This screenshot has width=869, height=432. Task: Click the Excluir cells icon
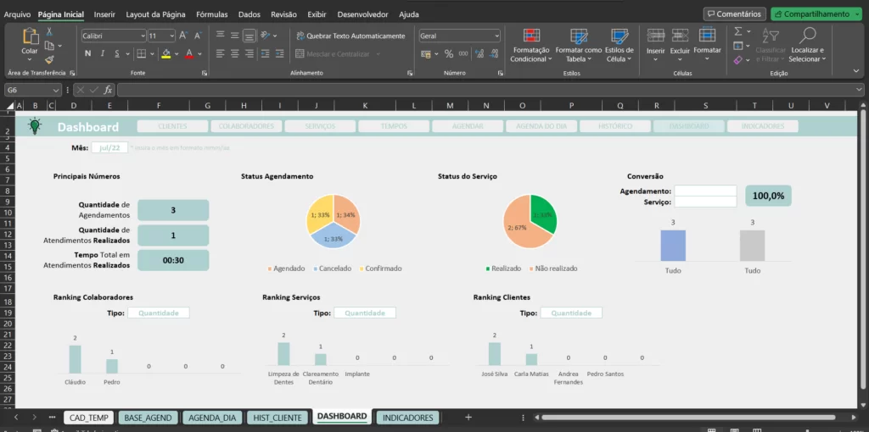[680, 36]
